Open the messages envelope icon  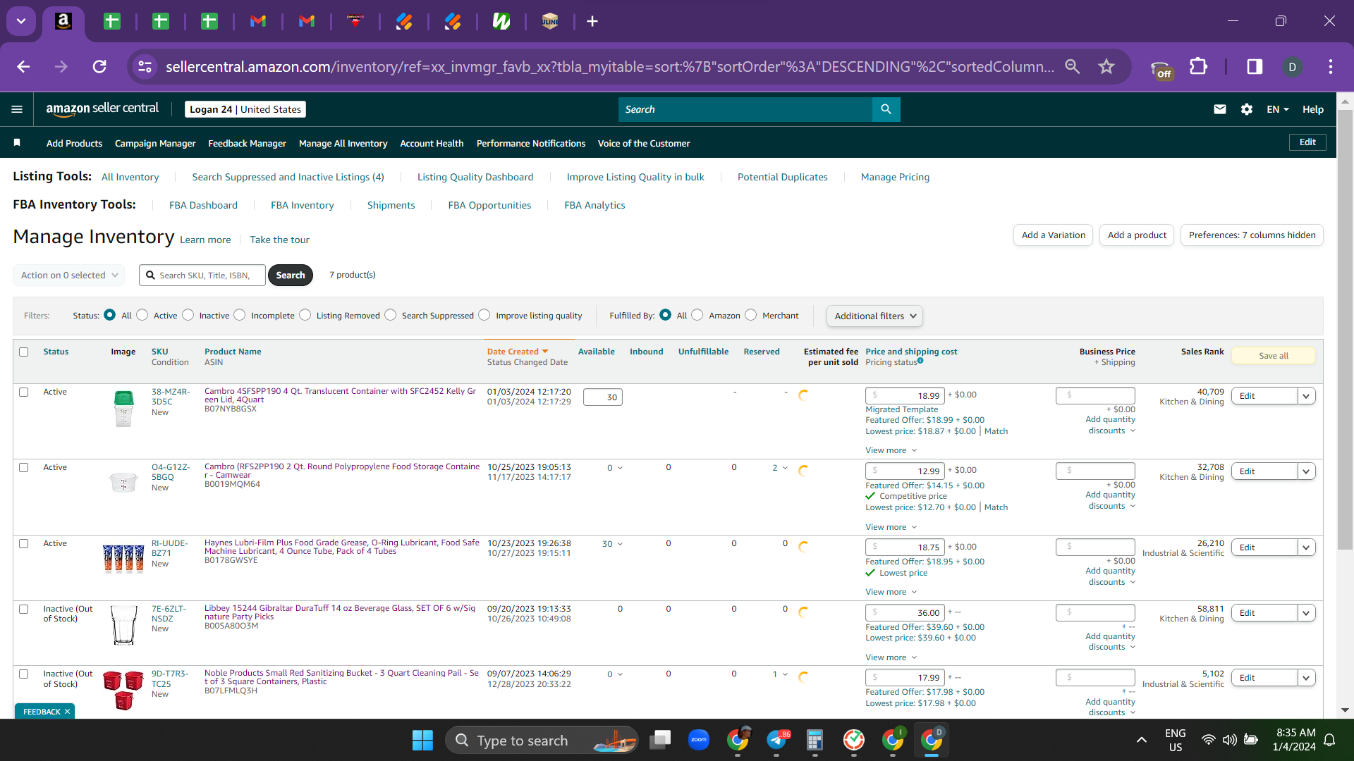point(1220,109)
